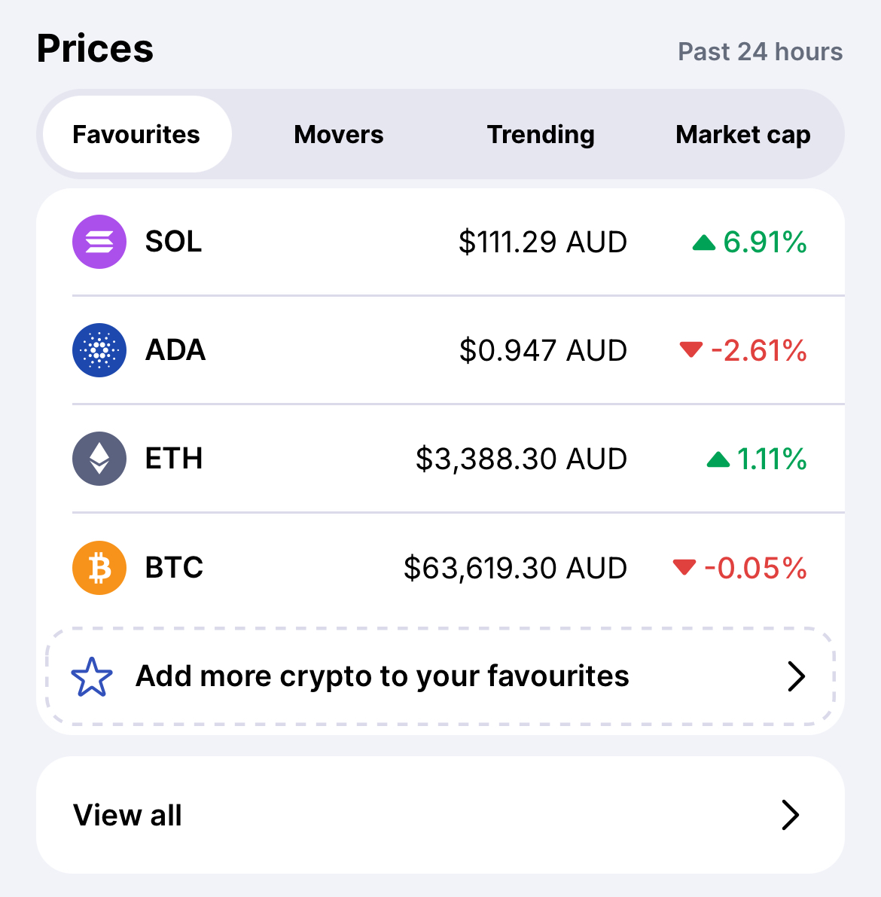Open the chevron arrow next to View all
The height and width of the screenshot is (897, 881).
pos(790,815)
